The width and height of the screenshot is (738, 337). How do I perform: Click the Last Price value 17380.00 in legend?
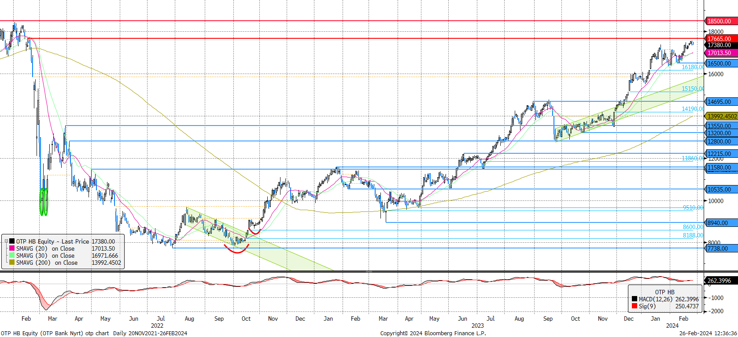(x=103, y=241)
